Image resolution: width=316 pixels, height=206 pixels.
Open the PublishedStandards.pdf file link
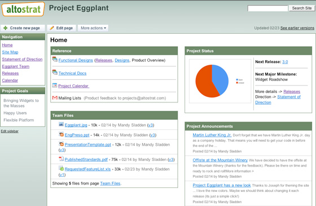[86, 160]
